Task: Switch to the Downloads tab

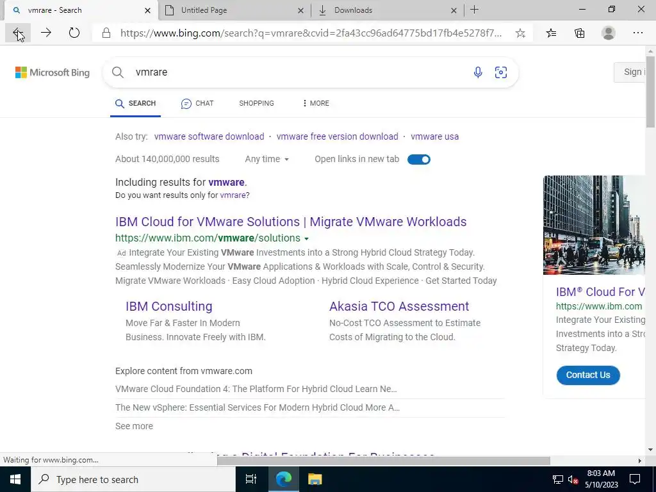Action: pyautogui.click(x=388, y=10)
